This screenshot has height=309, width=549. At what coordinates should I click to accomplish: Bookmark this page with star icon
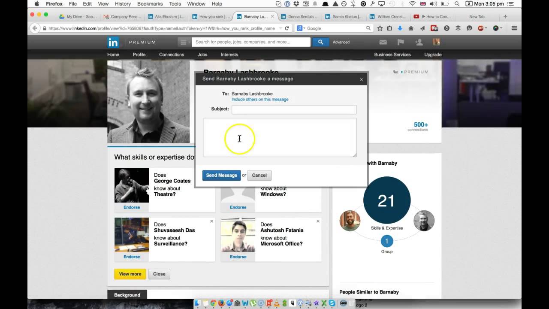380,28
